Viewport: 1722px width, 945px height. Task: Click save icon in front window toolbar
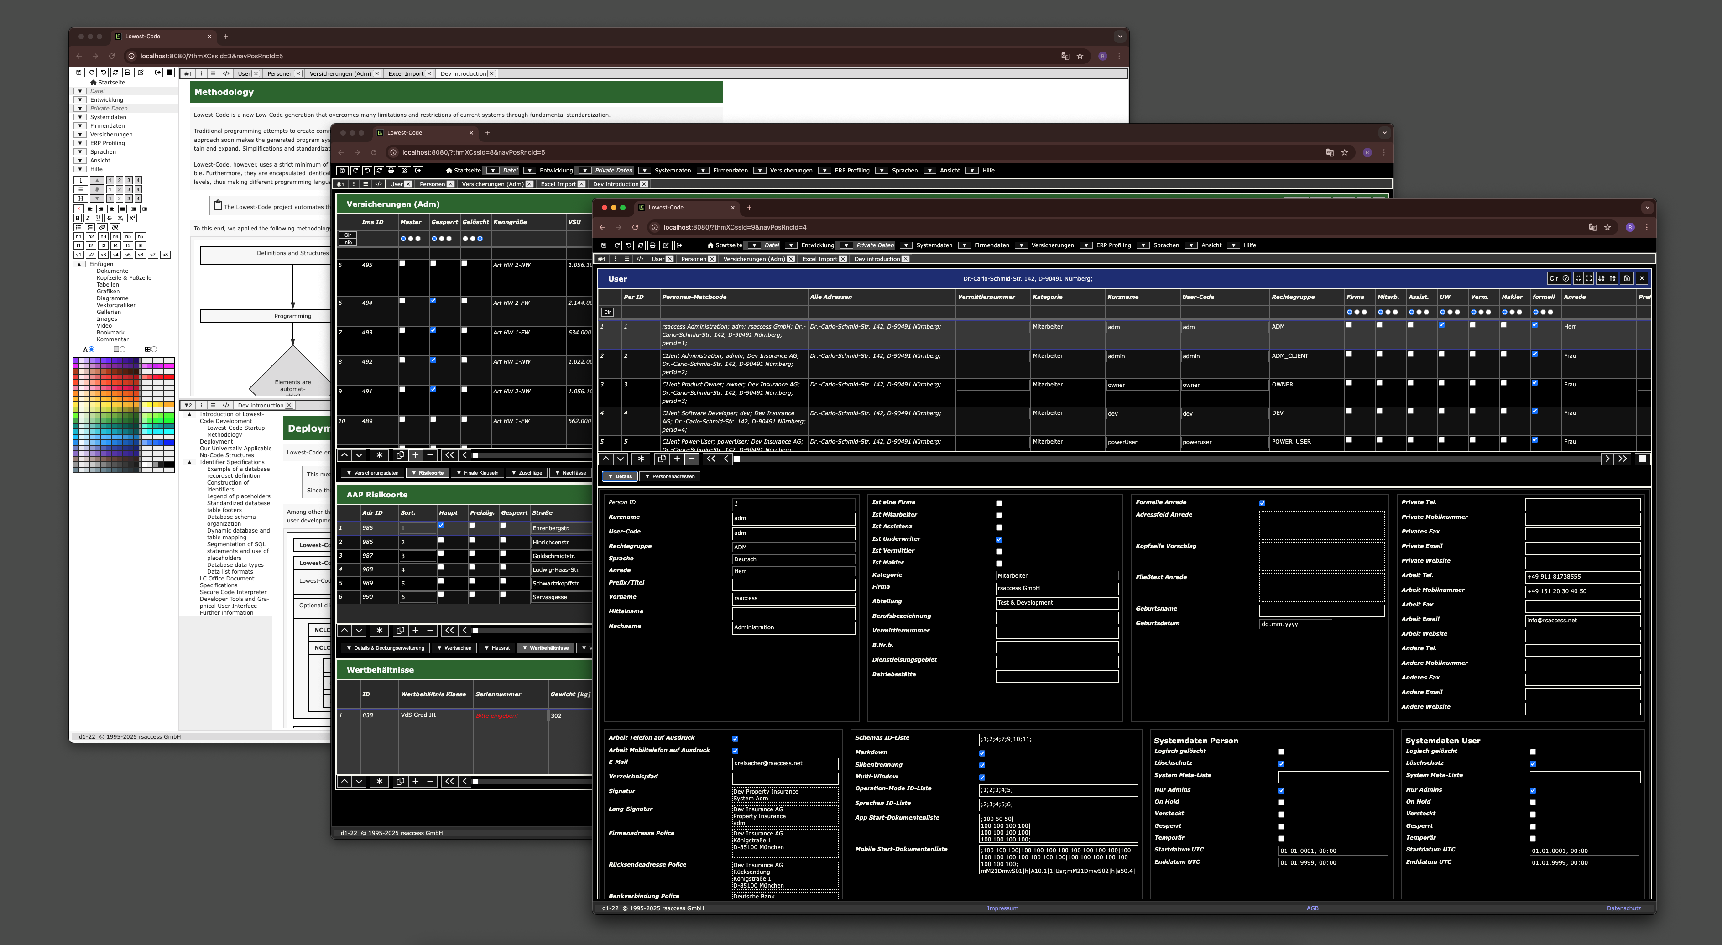pyautogui.click(x=604, y=245)
